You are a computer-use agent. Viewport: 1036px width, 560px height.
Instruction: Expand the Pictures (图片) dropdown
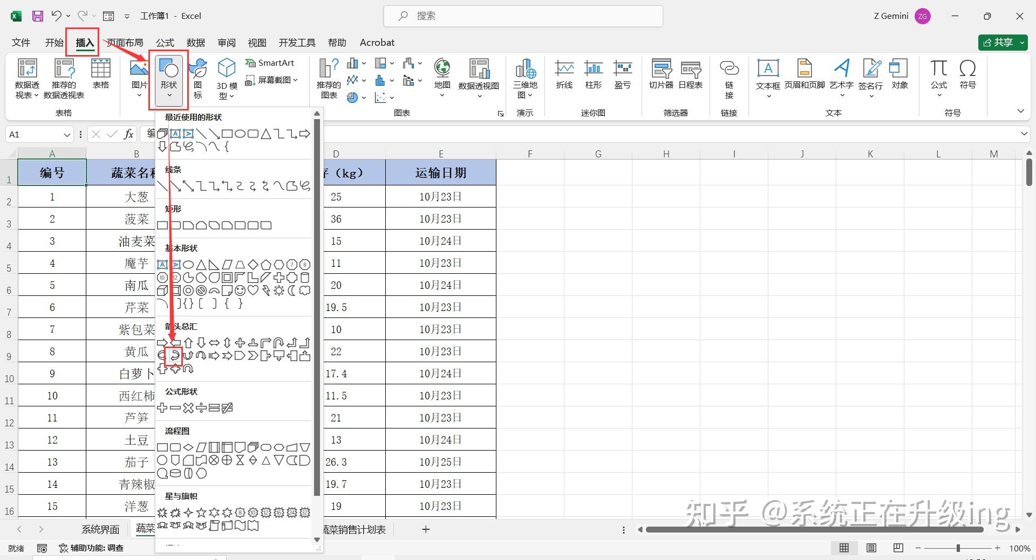click(x=139, y=95)
